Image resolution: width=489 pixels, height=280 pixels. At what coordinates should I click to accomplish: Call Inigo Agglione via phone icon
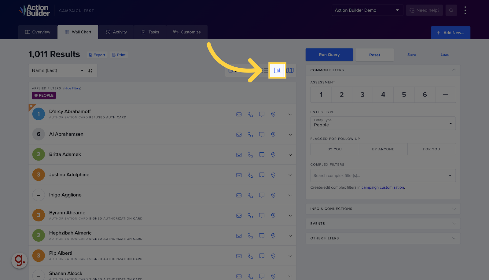pos(250,195)
